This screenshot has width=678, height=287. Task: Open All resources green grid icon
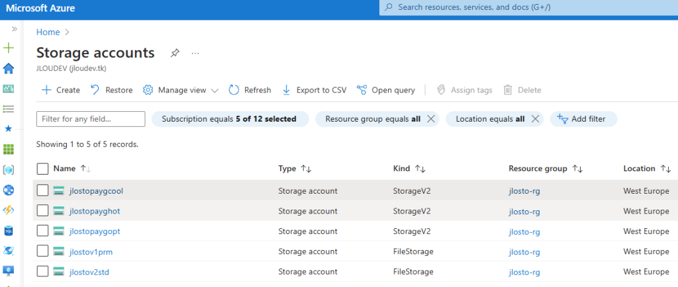(x=9, y=149)
